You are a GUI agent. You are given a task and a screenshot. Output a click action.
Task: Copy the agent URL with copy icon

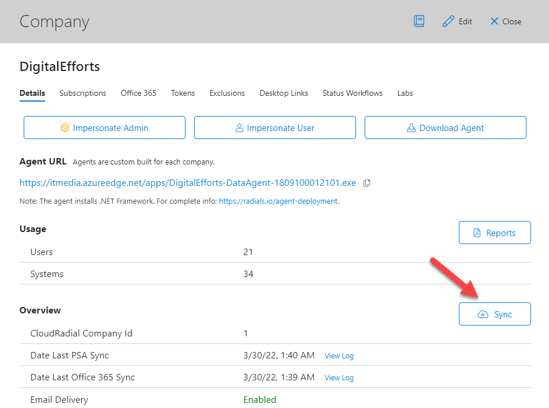(x=366, y=183)
